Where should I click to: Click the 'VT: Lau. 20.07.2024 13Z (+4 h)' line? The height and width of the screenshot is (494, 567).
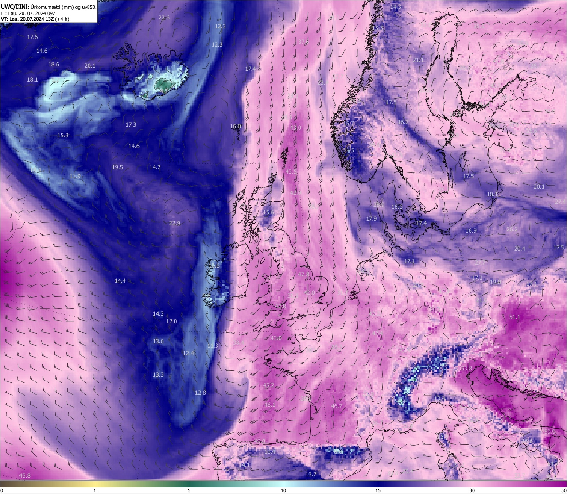point(35,19)
